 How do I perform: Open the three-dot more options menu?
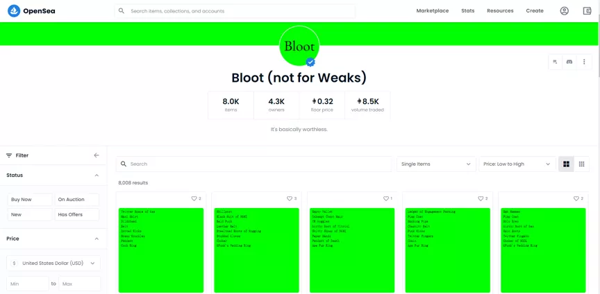pyautogui.click(x=584, y=62)
